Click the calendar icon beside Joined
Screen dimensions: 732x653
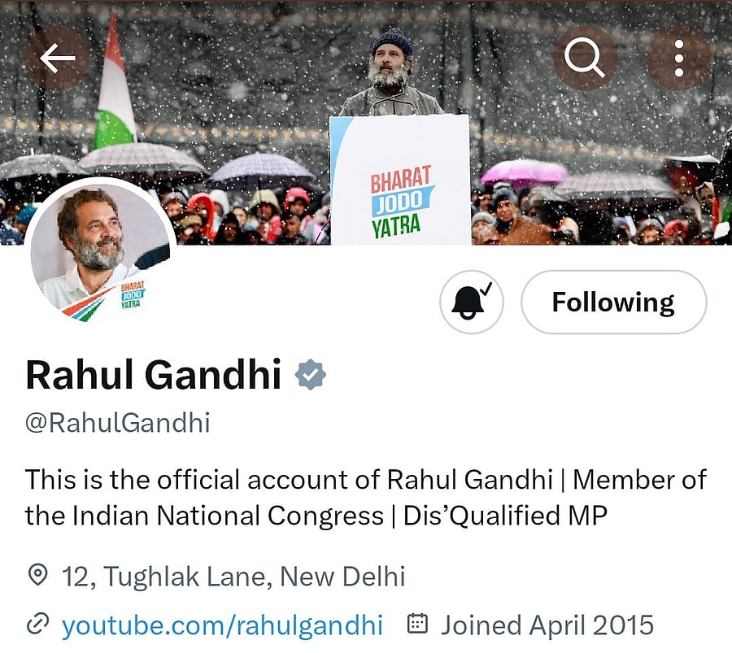[x=417, y=625]
